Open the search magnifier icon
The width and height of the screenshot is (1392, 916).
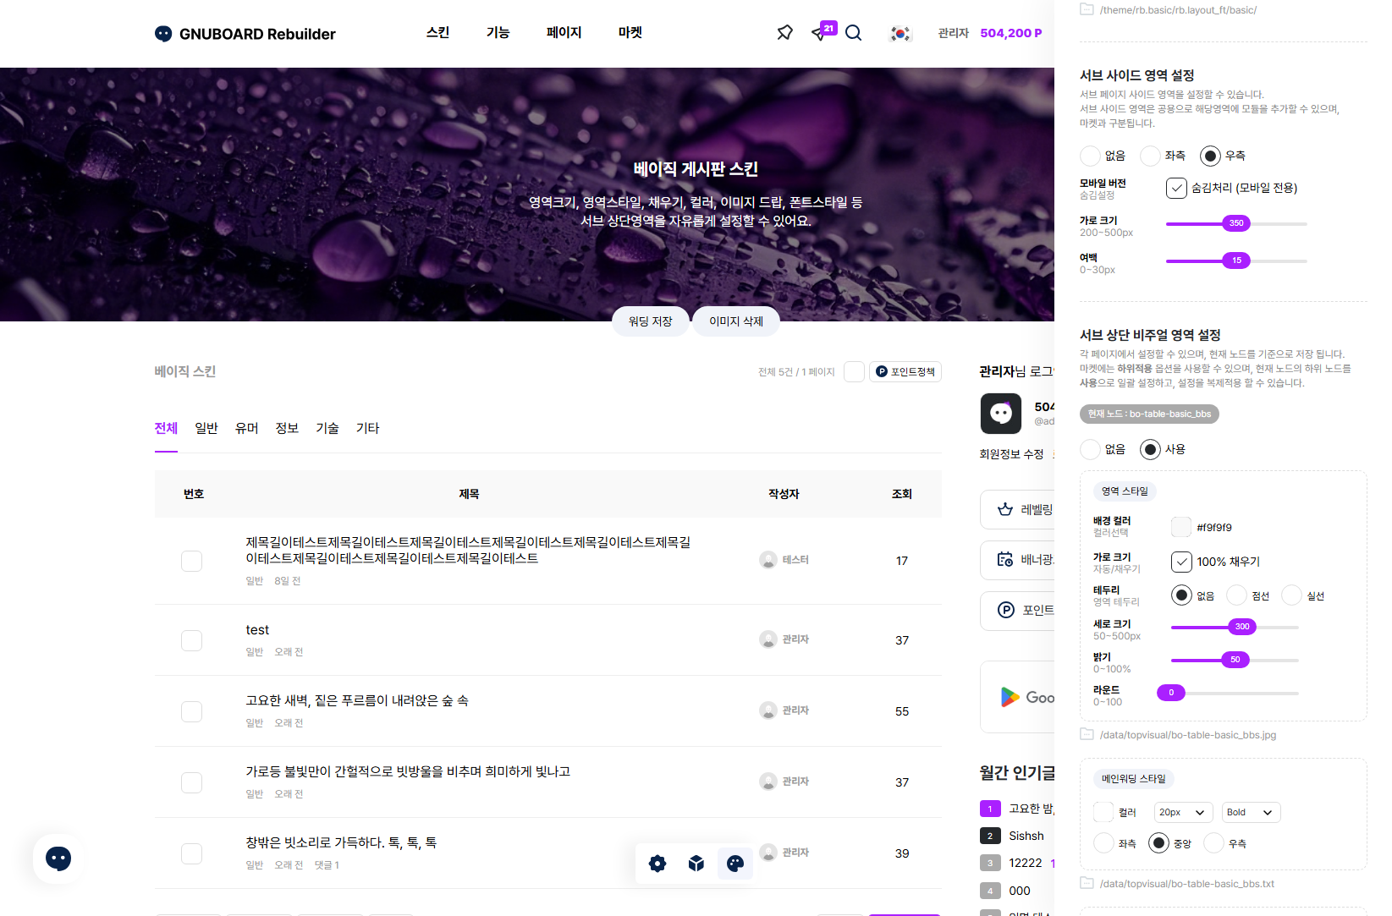(854, 33)
